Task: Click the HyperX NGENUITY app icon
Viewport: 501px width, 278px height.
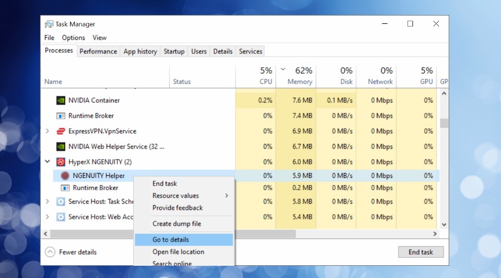Action: pos(61,162)
